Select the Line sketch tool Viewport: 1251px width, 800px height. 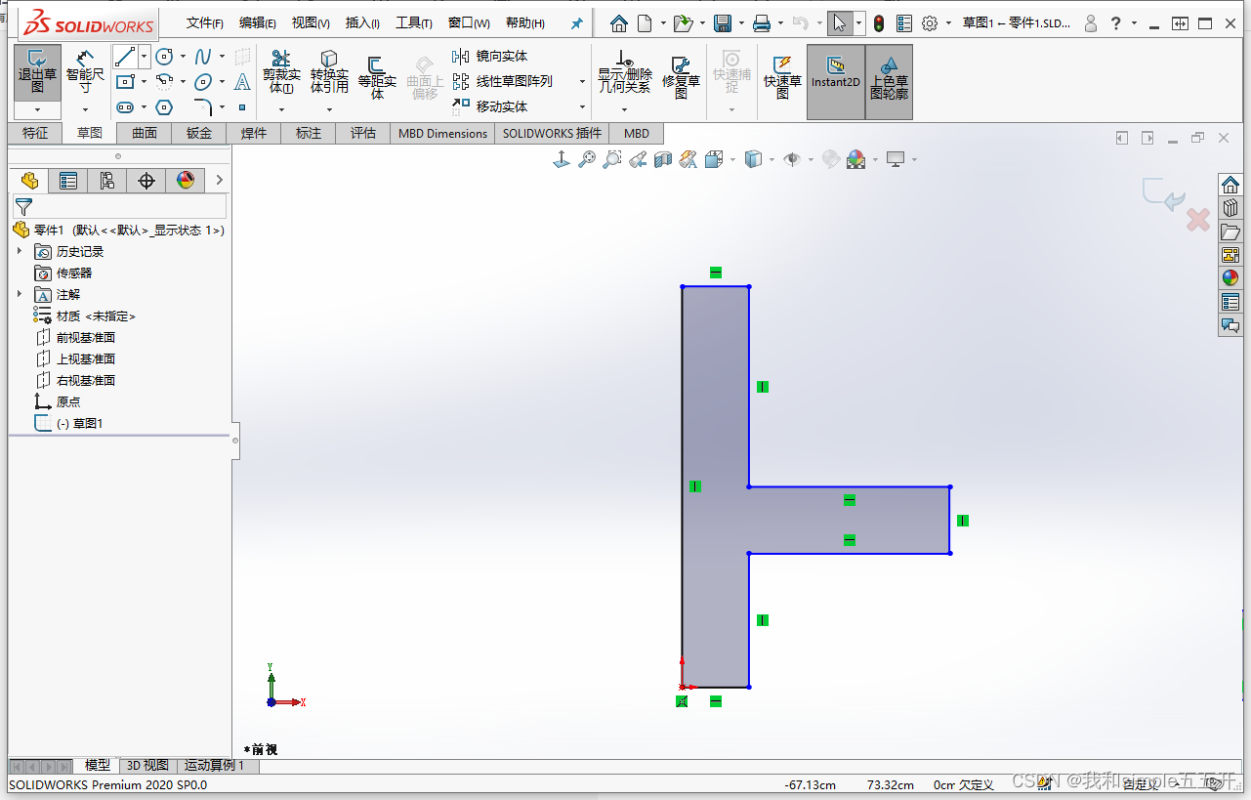(124, 57)
